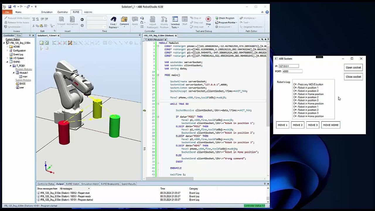This screenshot has height=211, width=375.
Task: Collapse the Module1 node
Action: point(13,73)
